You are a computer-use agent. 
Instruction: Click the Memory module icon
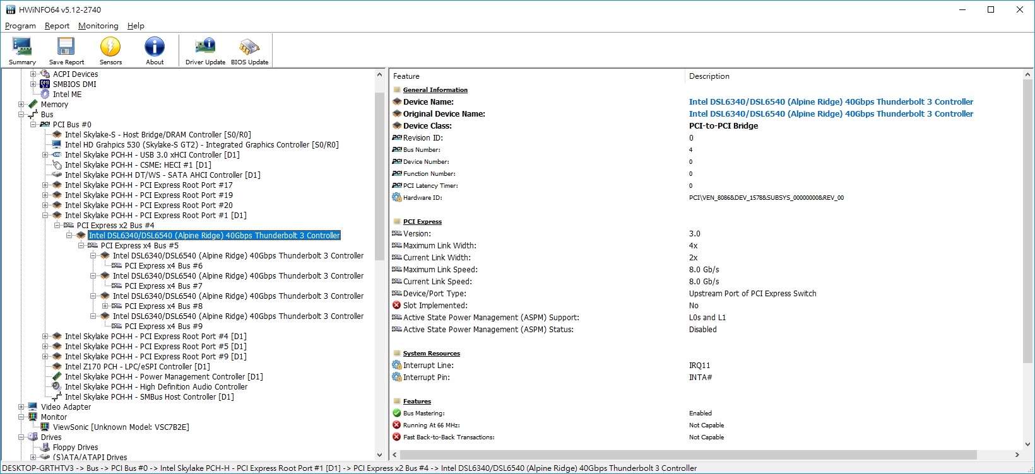click(x=33, y=104)
